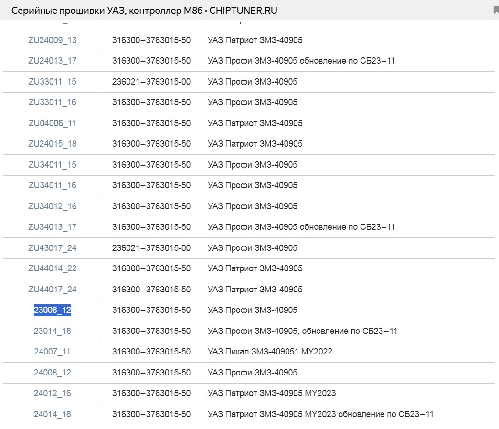The image size is (499, 429).
Task: Open firmware link 24012_16
Action: 52,393
